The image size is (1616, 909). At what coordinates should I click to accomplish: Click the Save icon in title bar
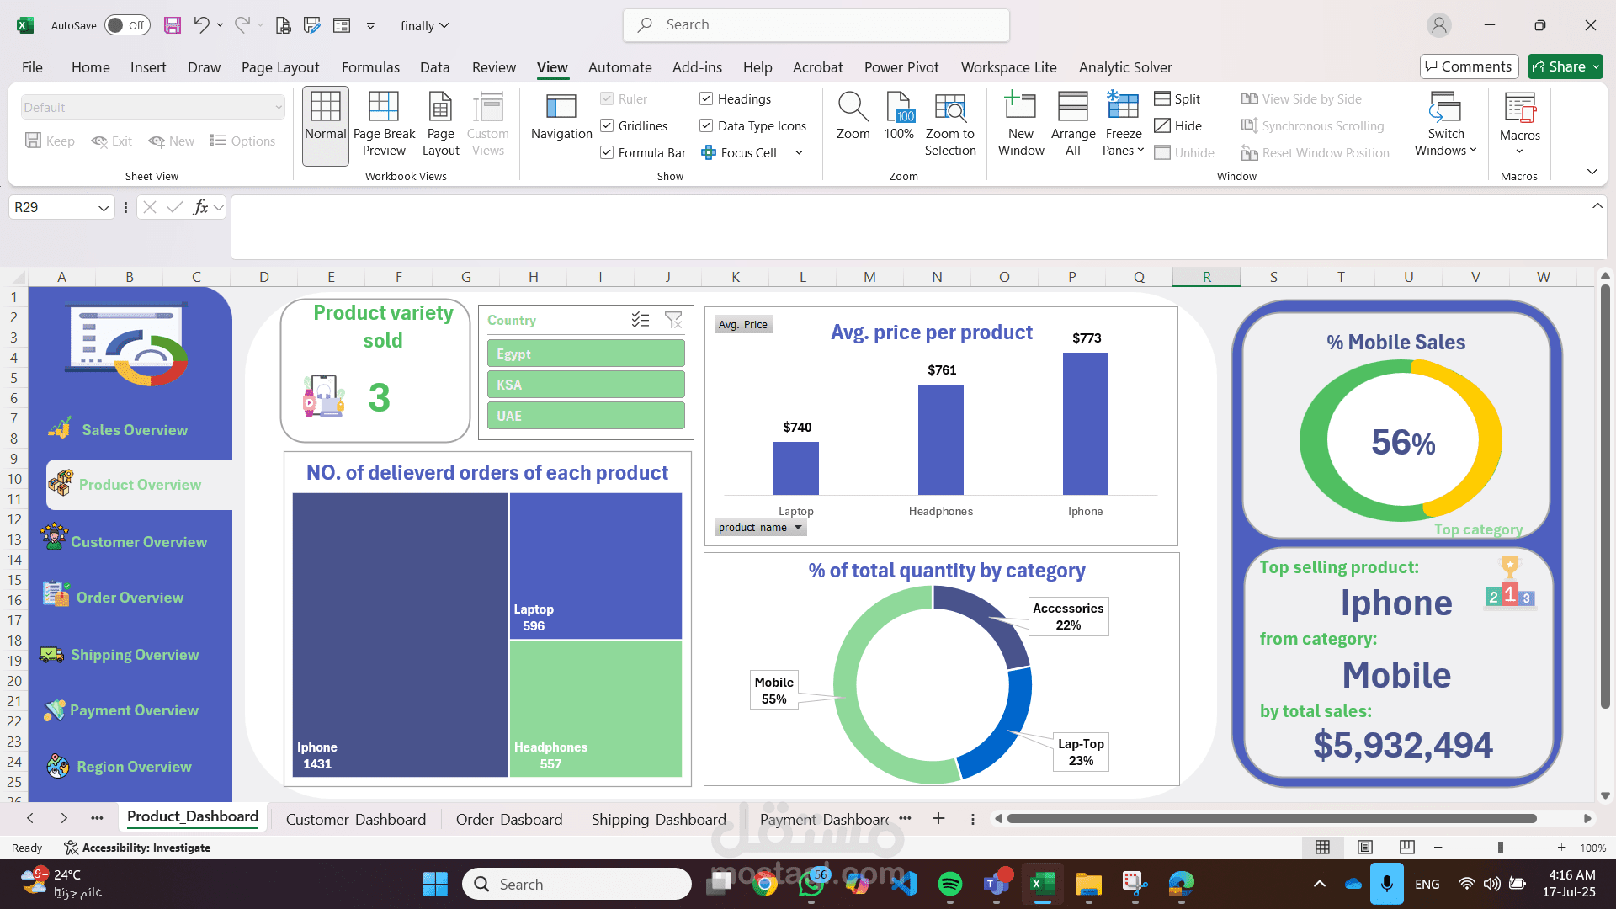click(x=172, y=25)
